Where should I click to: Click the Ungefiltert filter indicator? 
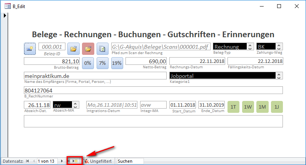pos(98,161)
